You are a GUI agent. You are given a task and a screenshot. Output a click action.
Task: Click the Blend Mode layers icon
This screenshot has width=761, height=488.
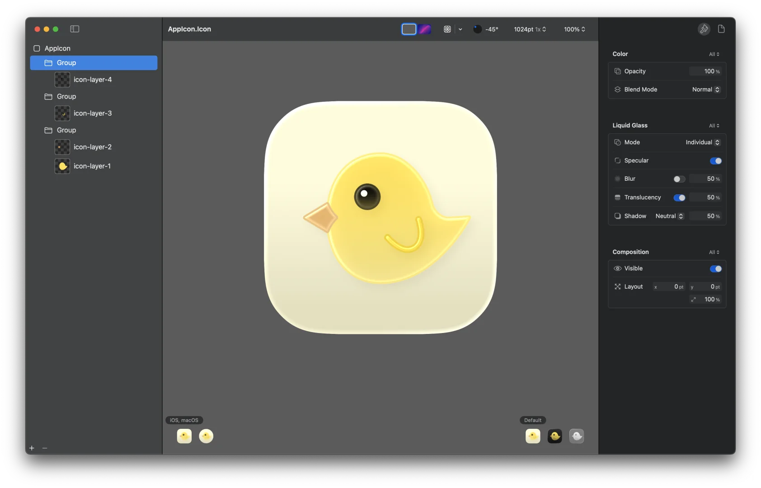coord(617,89)
